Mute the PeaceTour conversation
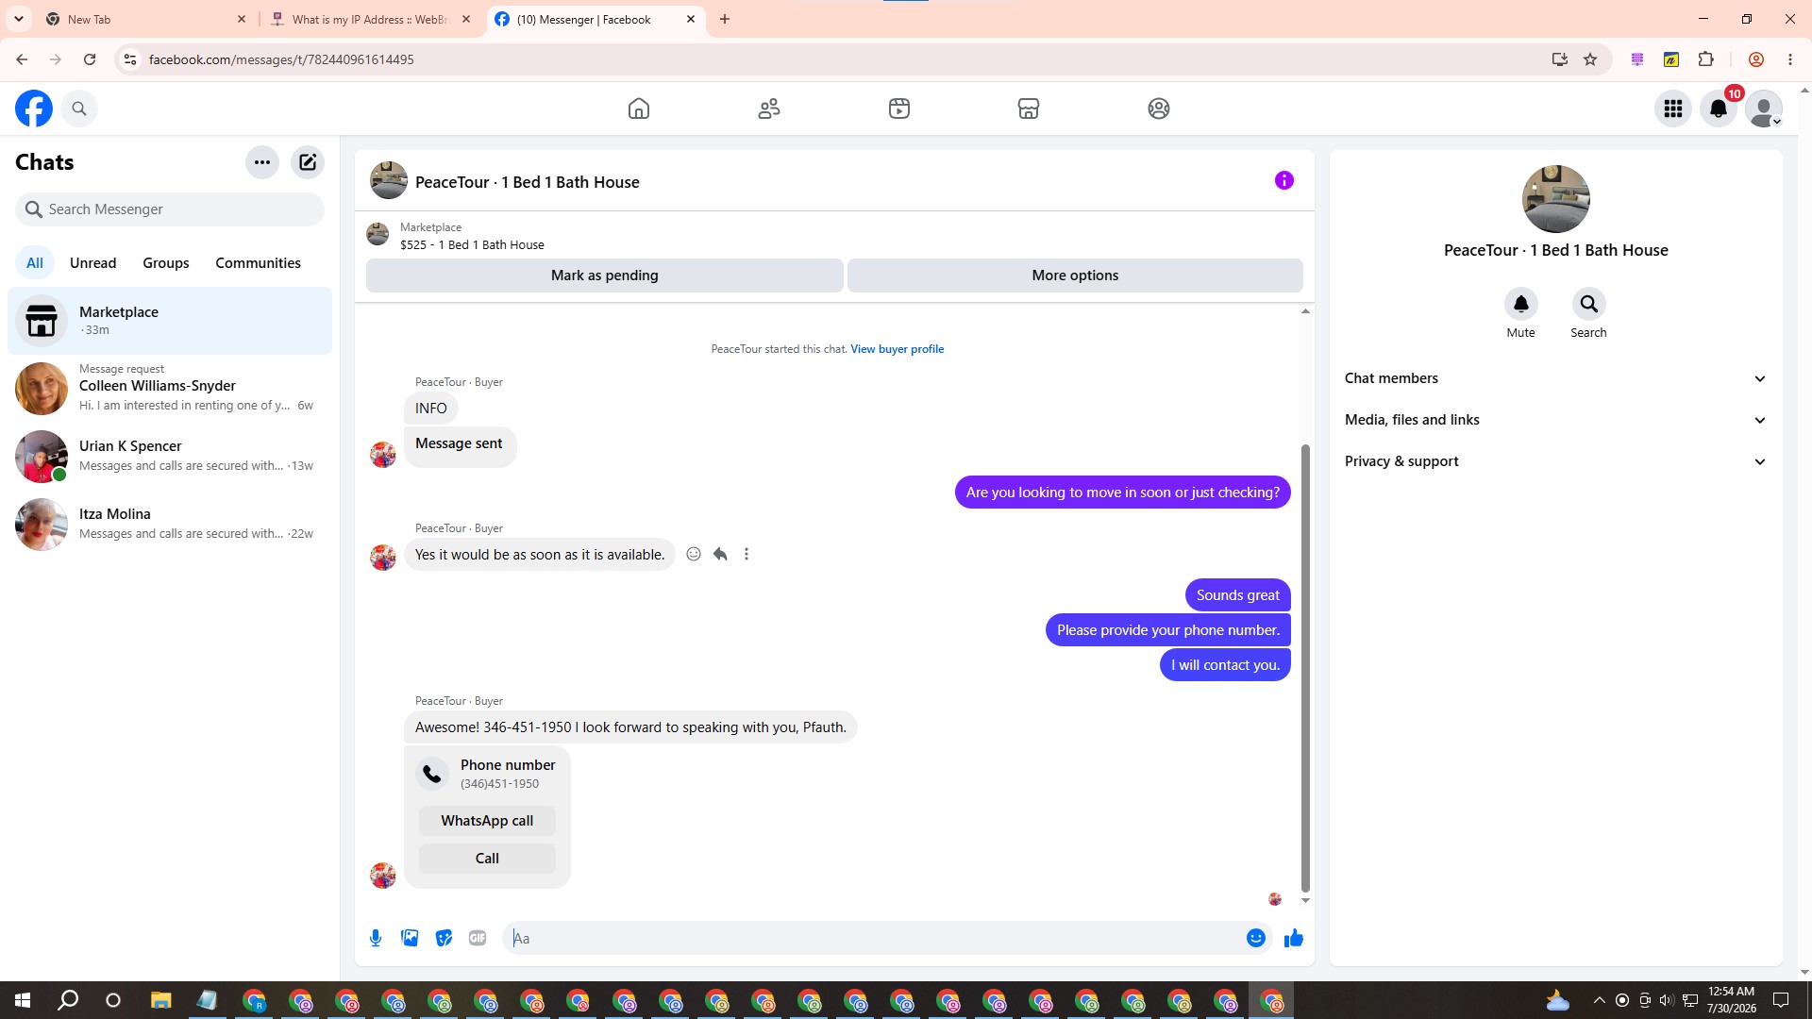 click(1521, 304)
